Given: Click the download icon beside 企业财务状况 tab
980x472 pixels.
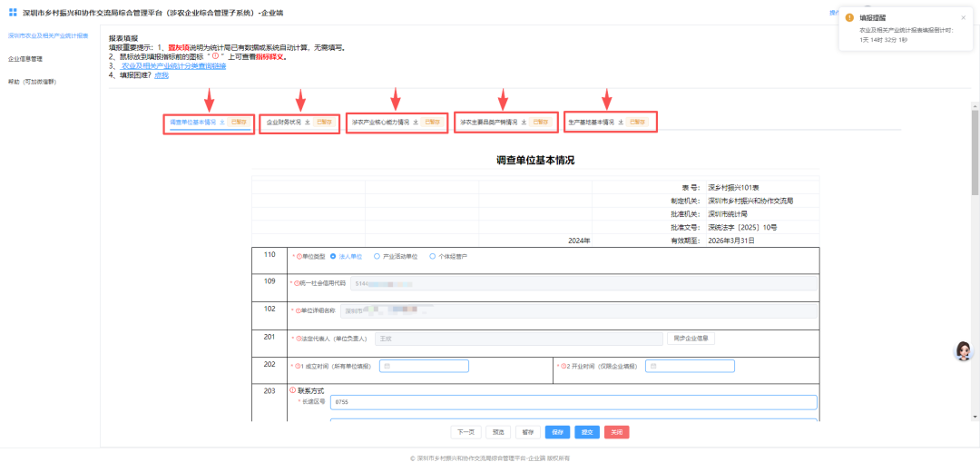Looking at the screenshot, I should pyautogui.click(x=307, y=122).
